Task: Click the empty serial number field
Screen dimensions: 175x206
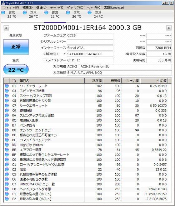Action: coord(90,42)
